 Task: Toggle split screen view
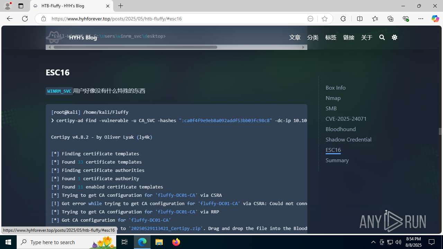click(x=360, y=19)
